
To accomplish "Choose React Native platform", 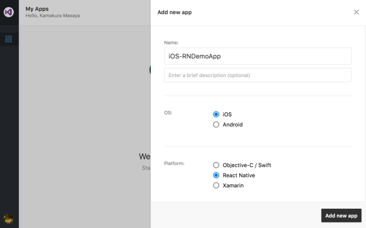I will [x=216, y=175].
